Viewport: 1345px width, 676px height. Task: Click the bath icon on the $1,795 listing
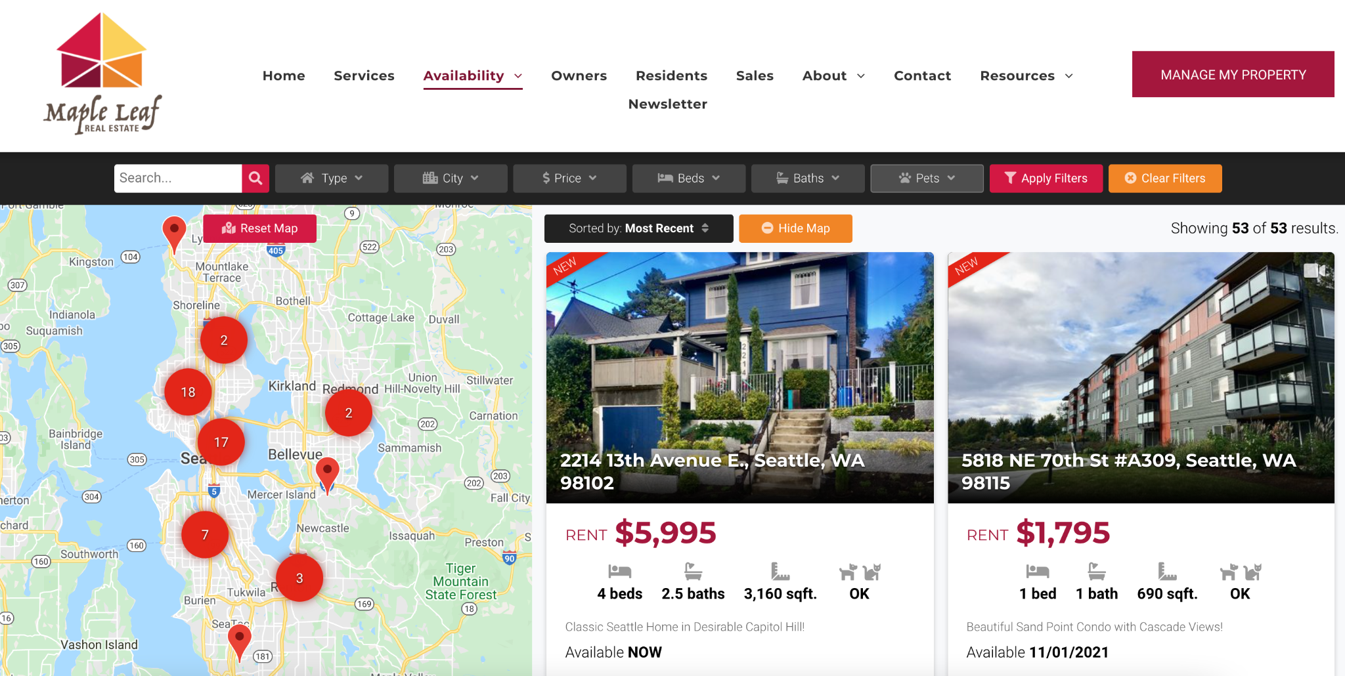tap(1097, 572)
